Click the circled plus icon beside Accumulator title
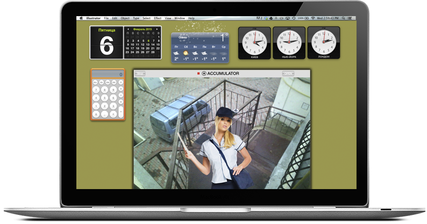427x224 pixels. (204, 73)
